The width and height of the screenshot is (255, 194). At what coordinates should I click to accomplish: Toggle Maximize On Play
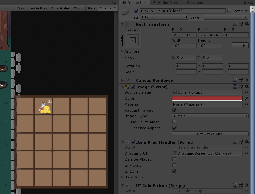point(32,8)
